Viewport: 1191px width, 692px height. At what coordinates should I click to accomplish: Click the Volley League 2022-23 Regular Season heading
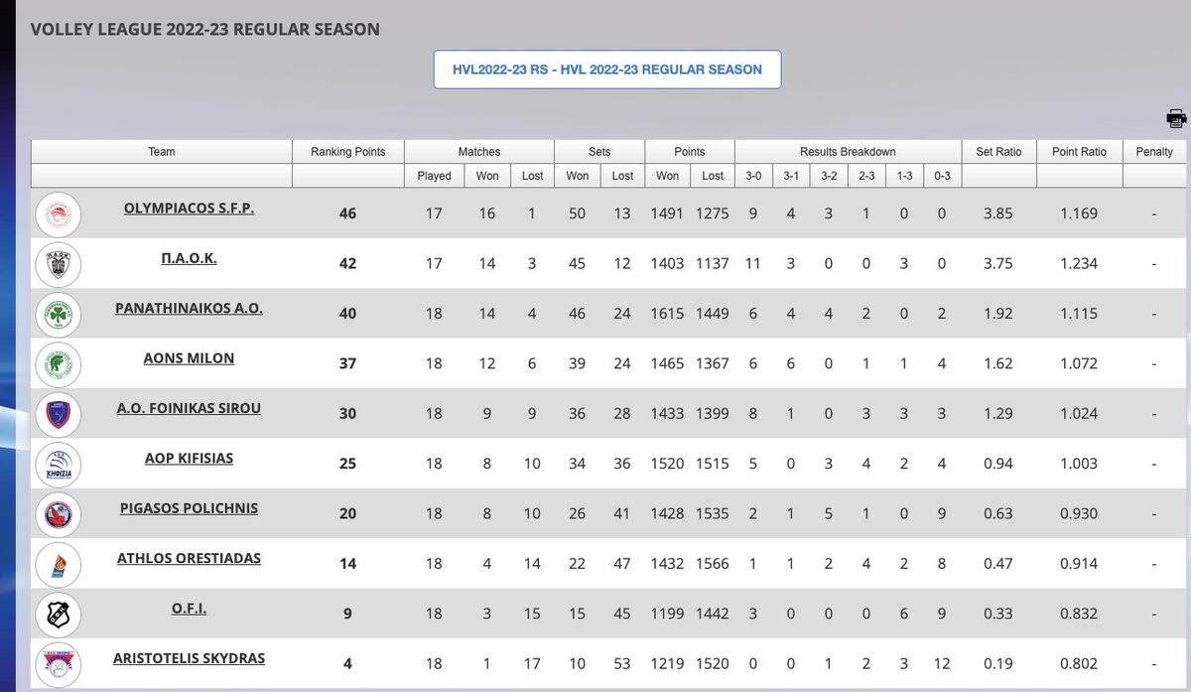pyautogui.click(x=205, y=29)
